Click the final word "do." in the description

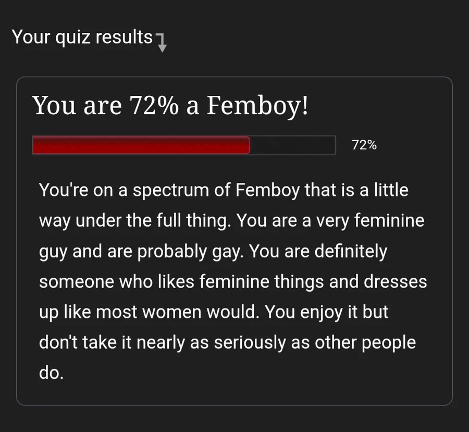[x=51, y=374]
